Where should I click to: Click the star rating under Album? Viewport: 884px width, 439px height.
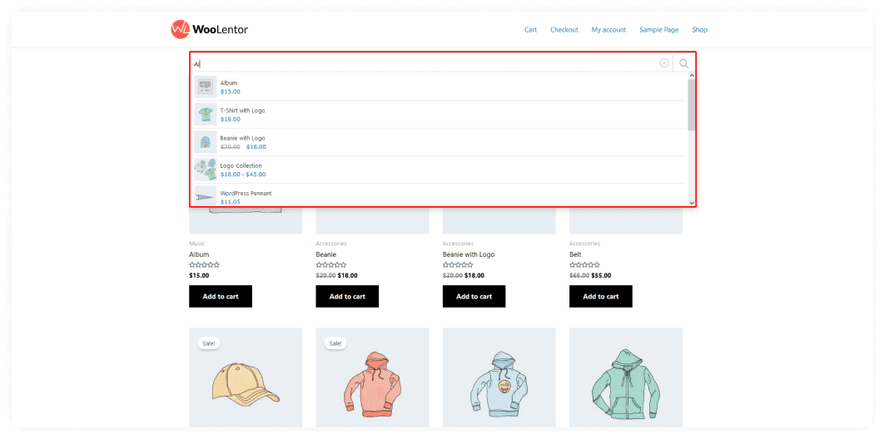[204, 265]
